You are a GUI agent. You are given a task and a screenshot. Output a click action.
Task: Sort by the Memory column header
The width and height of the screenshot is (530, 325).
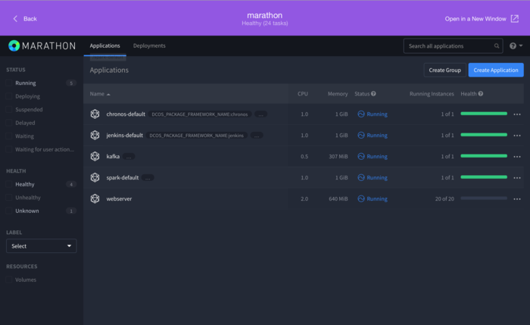(338, 94)
